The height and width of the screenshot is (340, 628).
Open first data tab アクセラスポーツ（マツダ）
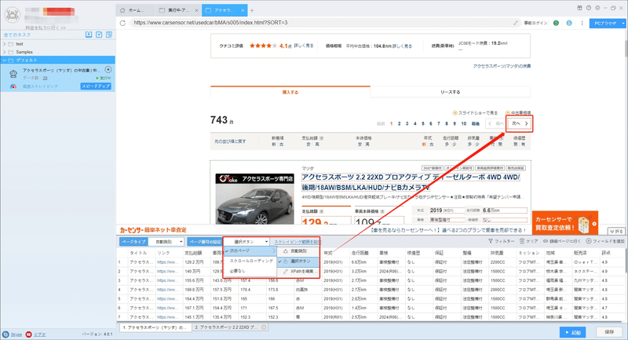155,327
